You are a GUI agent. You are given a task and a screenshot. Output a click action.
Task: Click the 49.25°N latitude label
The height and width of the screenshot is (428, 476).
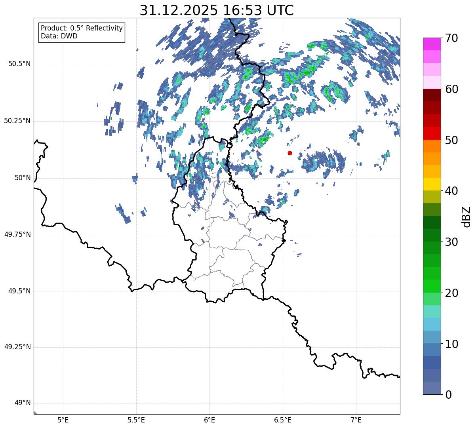tap(17, 347)
